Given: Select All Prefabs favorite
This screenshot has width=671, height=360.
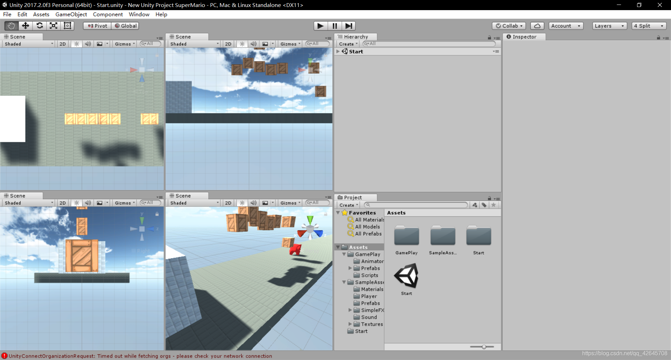Looking at the screenshot, I should pos(365,233).
